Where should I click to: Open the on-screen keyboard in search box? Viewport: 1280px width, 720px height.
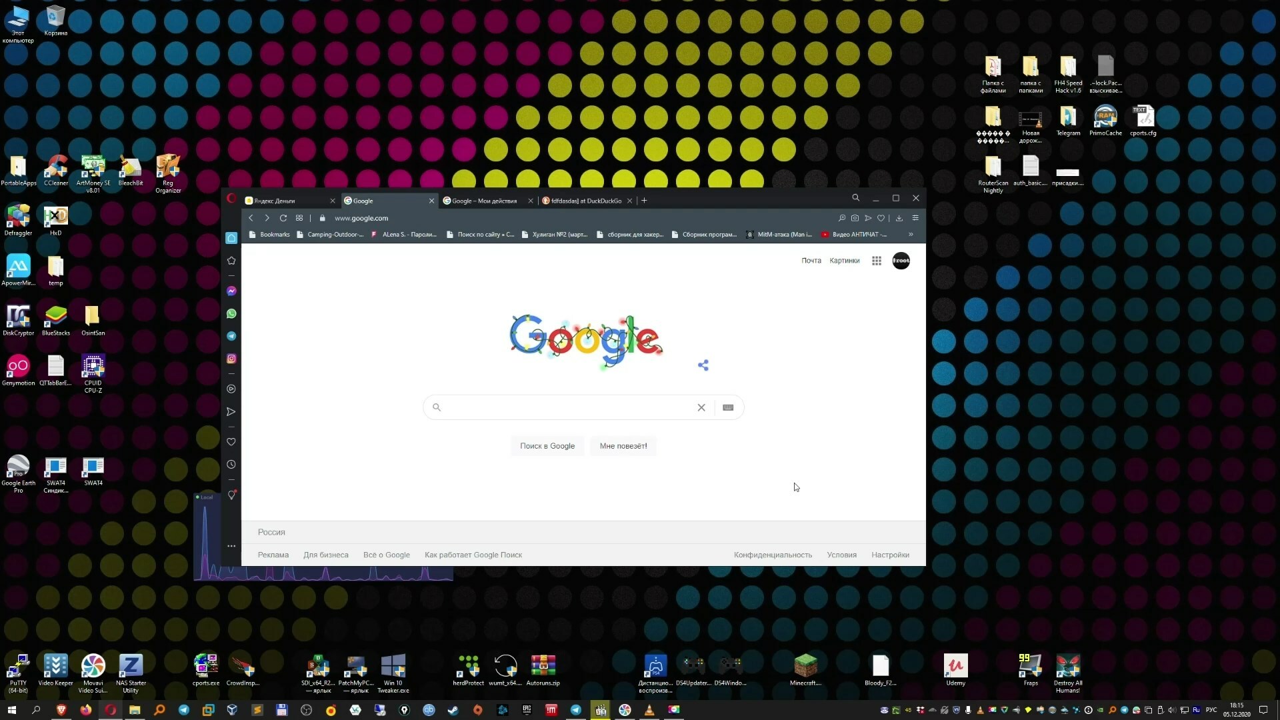(729, 407)
